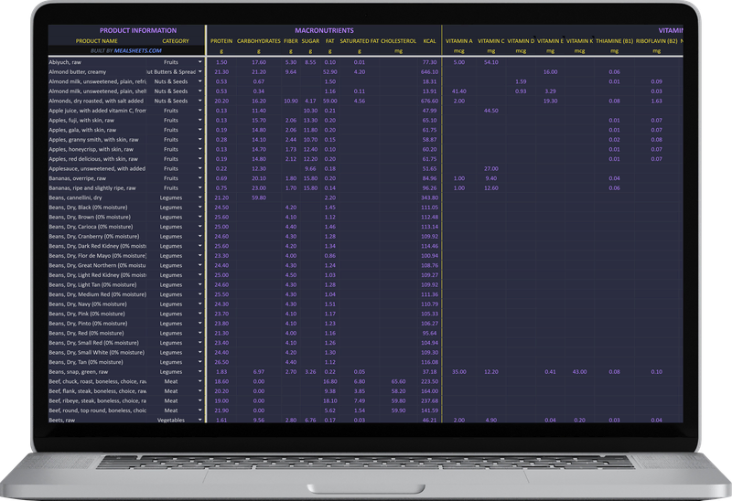This screenshot has height=501, width=732.
Task: Open category dropdown for Apples, fuji row
Action: [200, 121]
